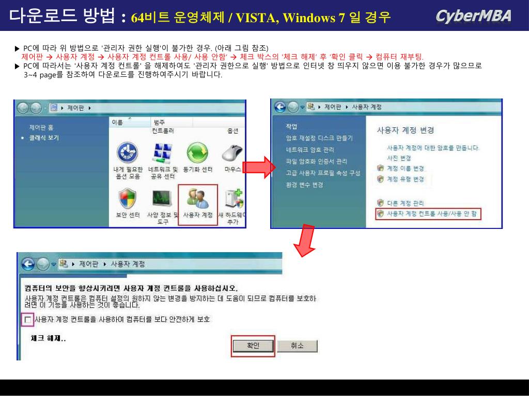This screenshot has width=529, height=396.
Task: Open the 마우스 control panel icon
Action: click(x=233, y=157)
